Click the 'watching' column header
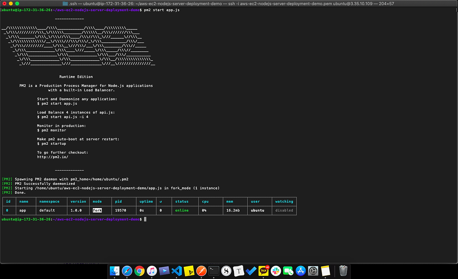Image resolution: width=458 pixels, height=279 pixels. click(x=284, y=201)
